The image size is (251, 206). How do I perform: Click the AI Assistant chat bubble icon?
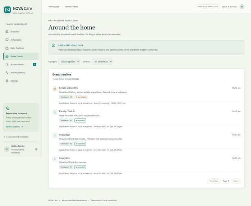pyautogui.click(x=7, y=40)
